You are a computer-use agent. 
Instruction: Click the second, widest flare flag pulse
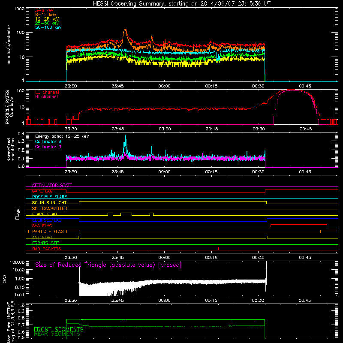pos(126,214)
